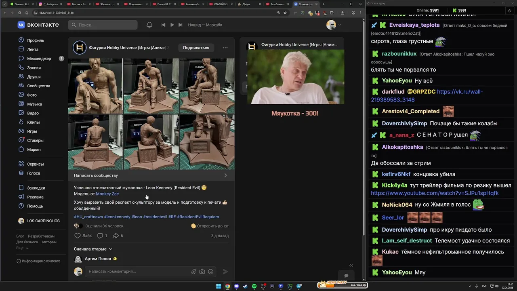Send comment with the paper plane icon
This screenshot has width=517, height=291.
pos(225,272)
